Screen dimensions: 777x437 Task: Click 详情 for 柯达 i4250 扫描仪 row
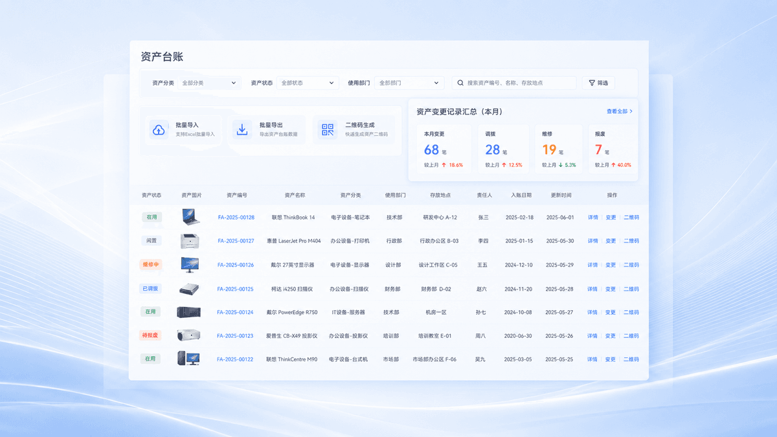(592, 289)
